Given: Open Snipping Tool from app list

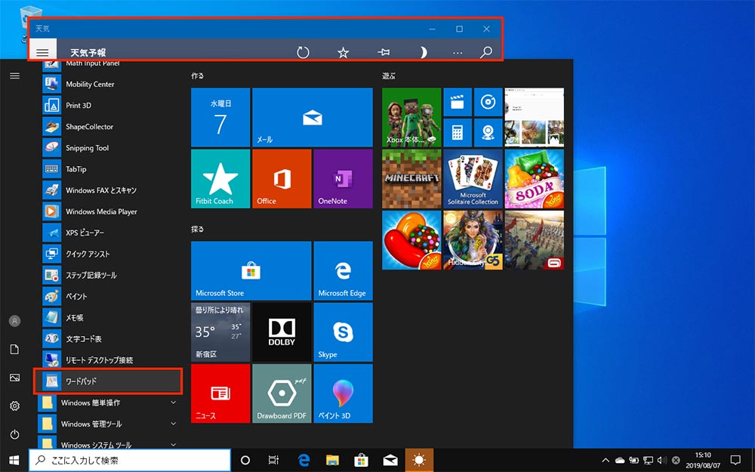Looking at the screenshot, I should pos(109,148).
